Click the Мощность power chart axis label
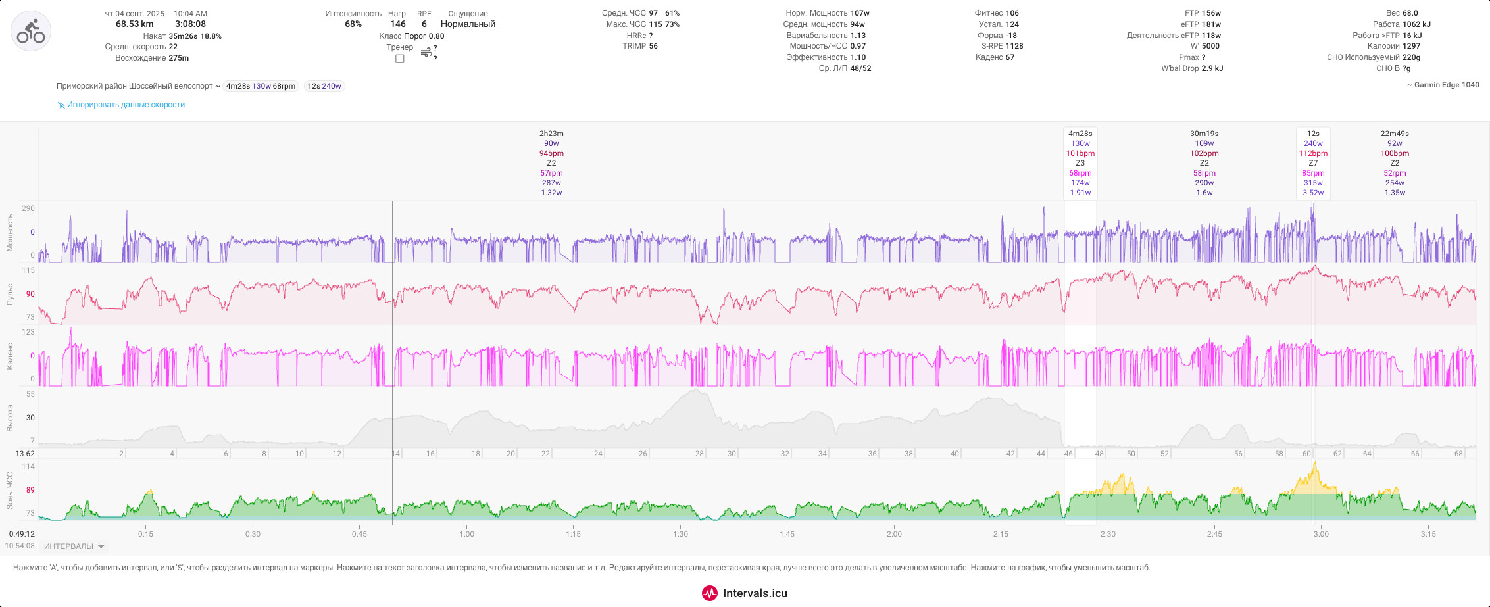The height and width of the screenshot is (607, 1490). pyautogui.click(x=10, y=232)
